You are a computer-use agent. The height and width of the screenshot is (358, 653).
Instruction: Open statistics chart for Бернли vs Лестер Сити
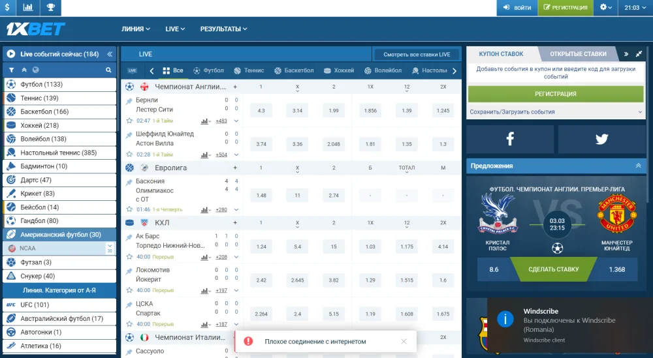pos(206,121)
